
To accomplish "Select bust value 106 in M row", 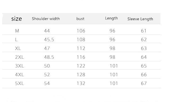I will tap(81, 31).
